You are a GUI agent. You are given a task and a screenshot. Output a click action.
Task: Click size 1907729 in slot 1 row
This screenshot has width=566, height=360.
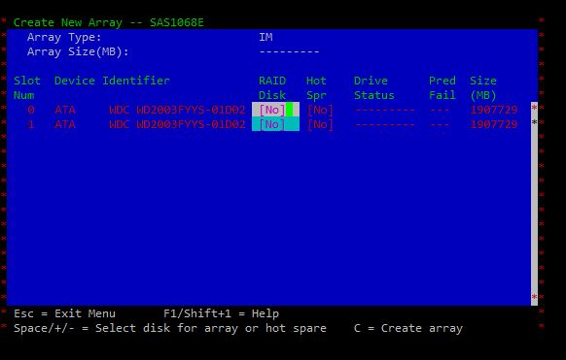493,124
